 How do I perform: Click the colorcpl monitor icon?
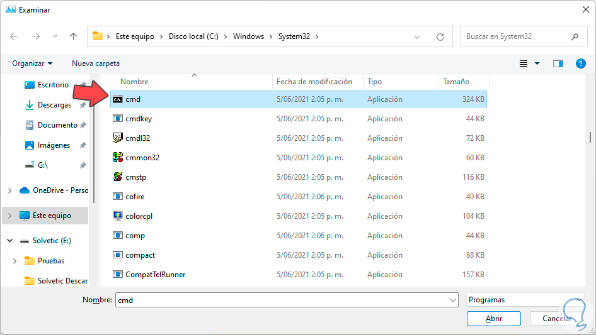pyautogui.click(x=117, y=216)
